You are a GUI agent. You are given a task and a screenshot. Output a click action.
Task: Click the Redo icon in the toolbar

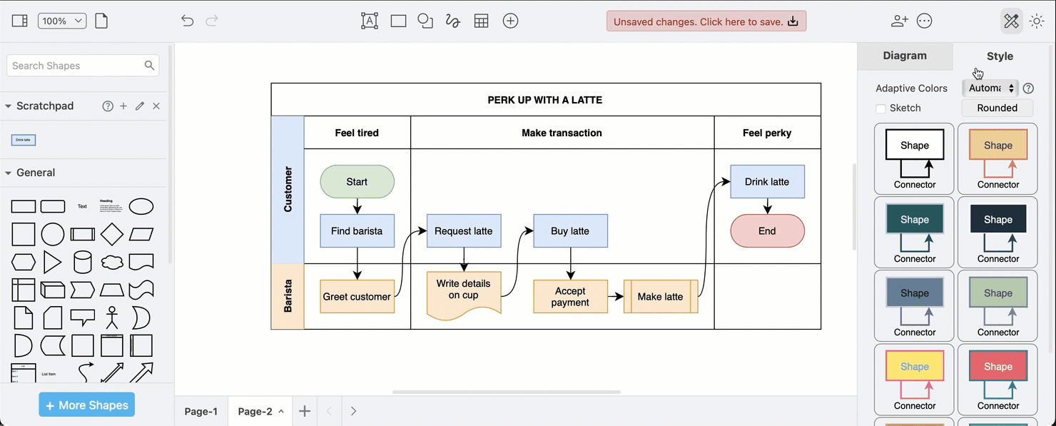point(212,21)
